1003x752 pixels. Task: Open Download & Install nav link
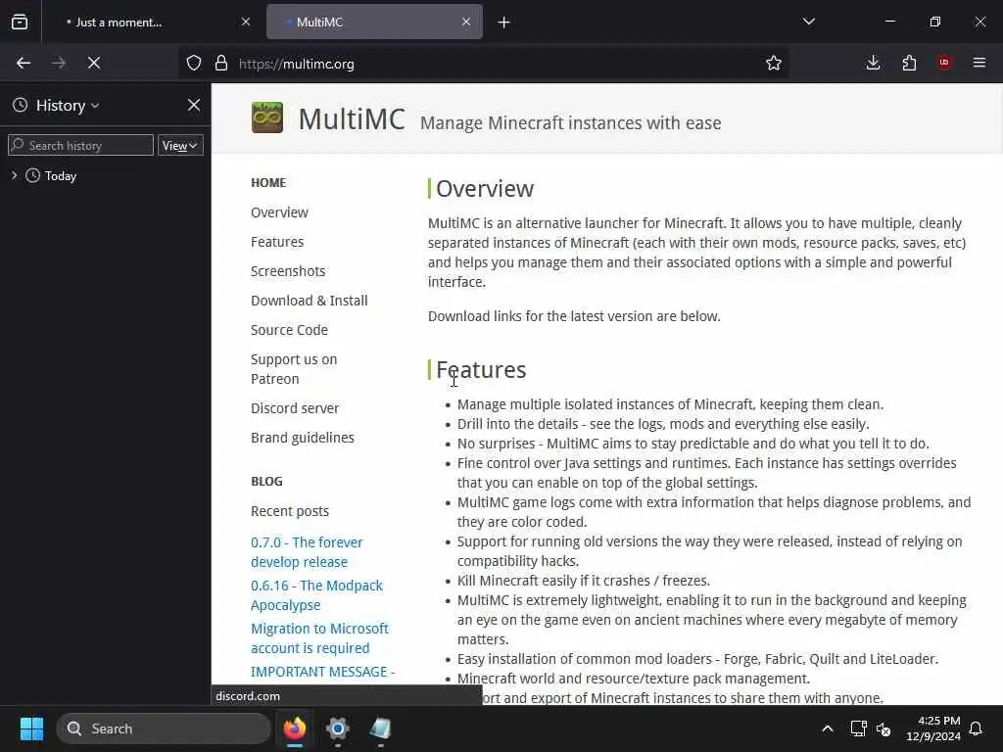tap(309, 301)
